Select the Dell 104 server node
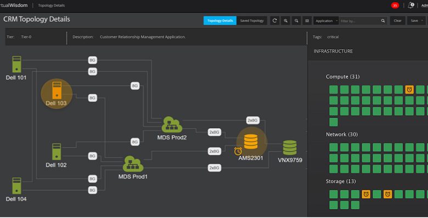The image size is (428, 218). point(16,186)
